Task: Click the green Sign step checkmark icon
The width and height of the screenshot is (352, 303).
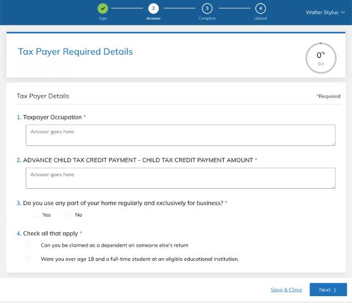Action: 102,9
